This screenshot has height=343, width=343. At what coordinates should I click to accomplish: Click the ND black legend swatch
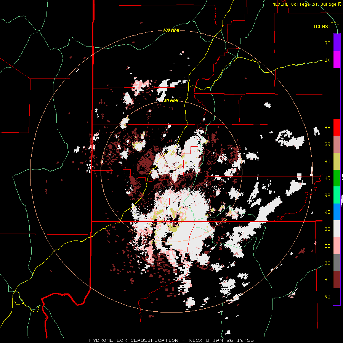coord(337,297)
